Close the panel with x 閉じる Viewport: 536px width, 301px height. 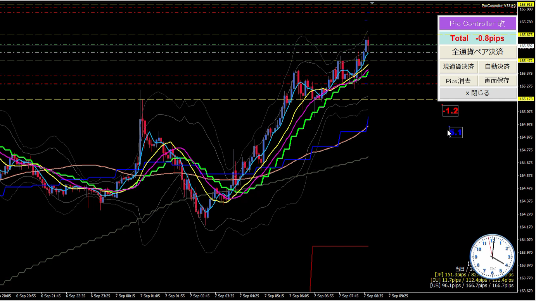tap(477, 93)
